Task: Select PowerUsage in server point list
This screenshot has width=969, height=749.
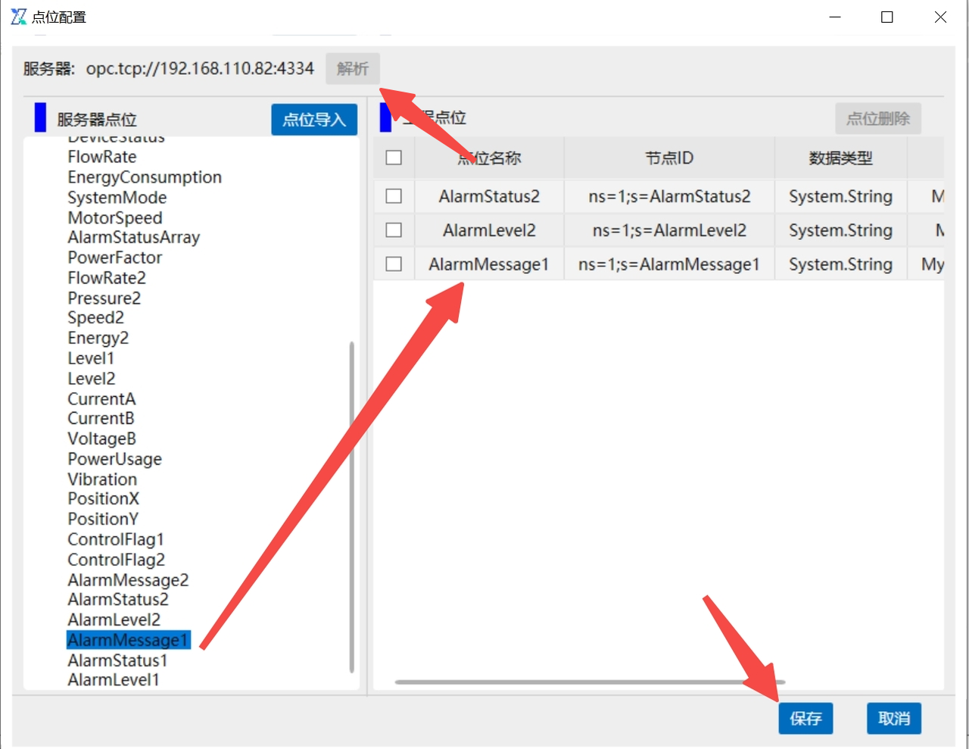Action: pos(115,459)
